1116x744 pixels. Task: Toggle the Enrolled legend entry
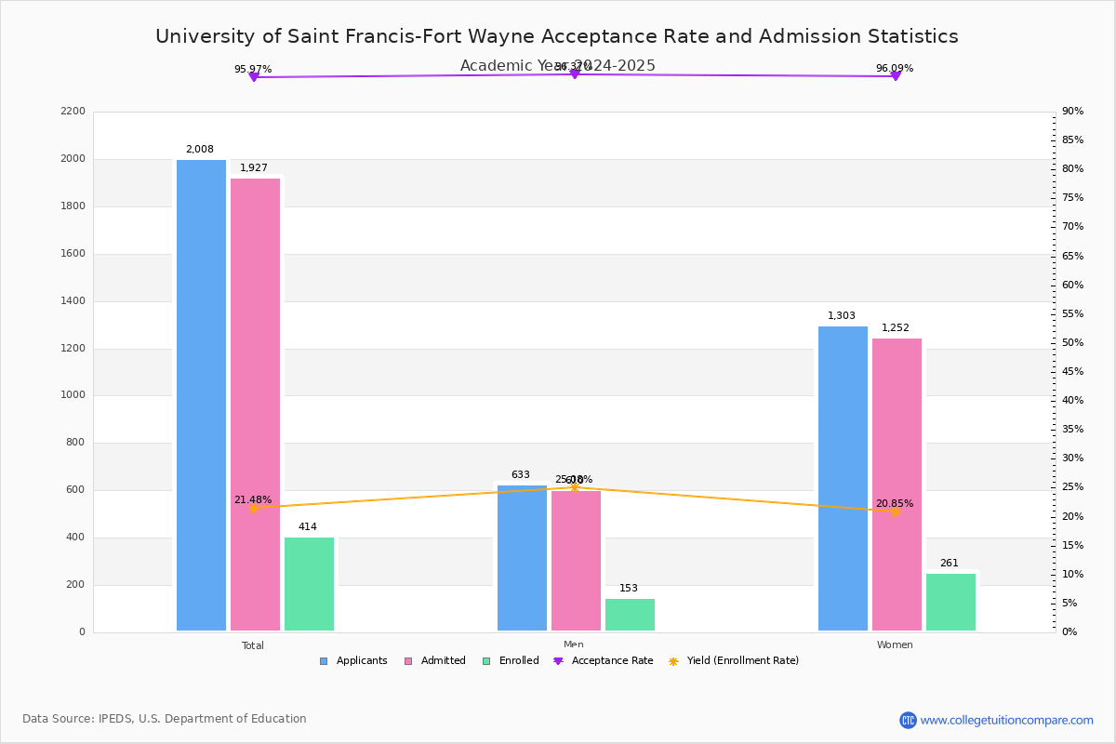[x=510, y=661]
